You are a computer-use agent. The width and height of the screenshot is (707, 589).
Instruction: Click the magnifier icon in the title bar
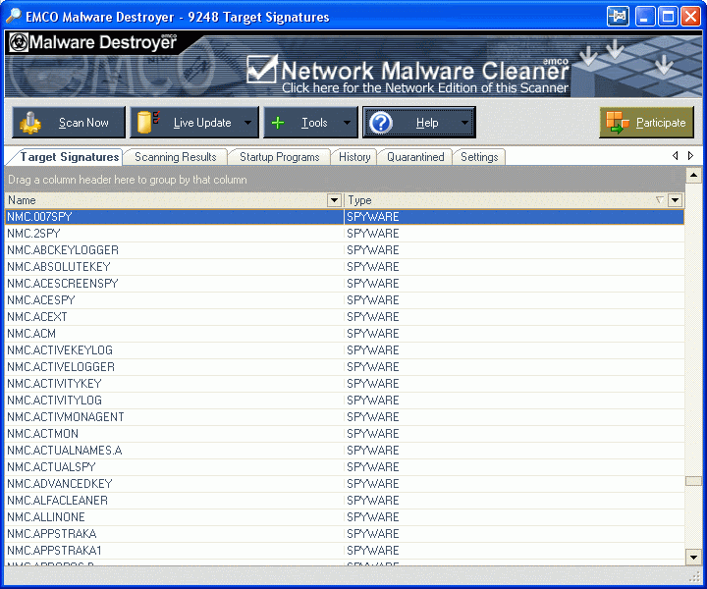click(14, 17)
